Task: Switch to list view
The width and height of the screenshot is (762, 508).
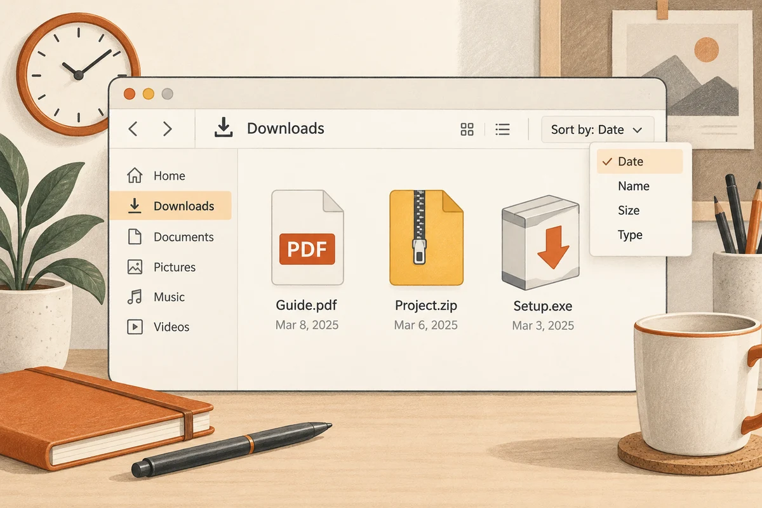Action: pos(503,130)
